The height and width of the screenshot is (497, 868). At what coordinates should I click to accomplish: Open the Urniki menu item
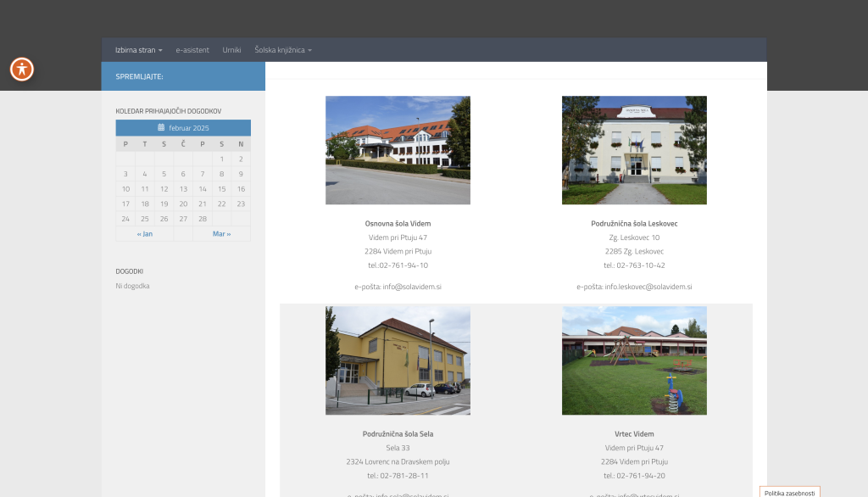coord(231,50)
